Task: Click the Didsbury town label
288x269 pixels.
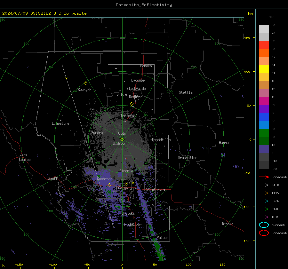Action: 121,143
